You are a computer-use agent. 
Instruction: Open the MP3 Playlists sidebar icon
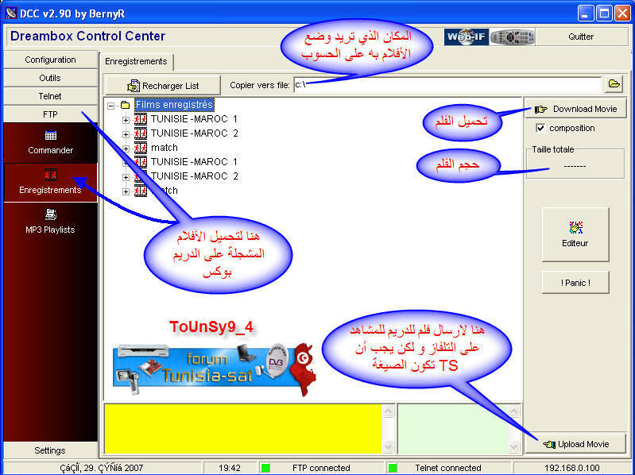(x=51, y=214)
